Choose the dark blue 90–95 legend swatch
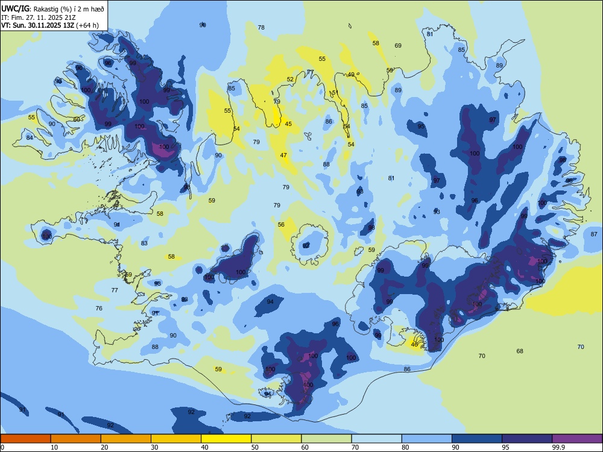Screen dimensions: 603x452 click(x=477, y=439)
